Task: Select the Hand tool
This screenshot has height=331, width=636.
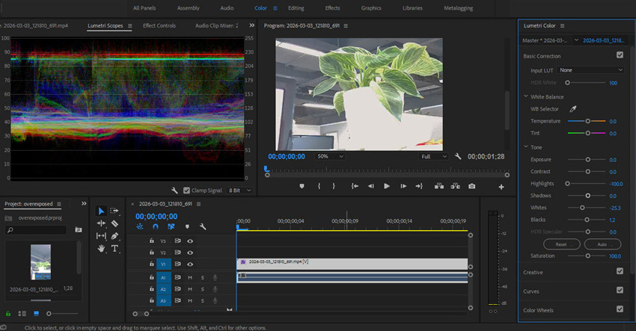Action: coord(101,248)
